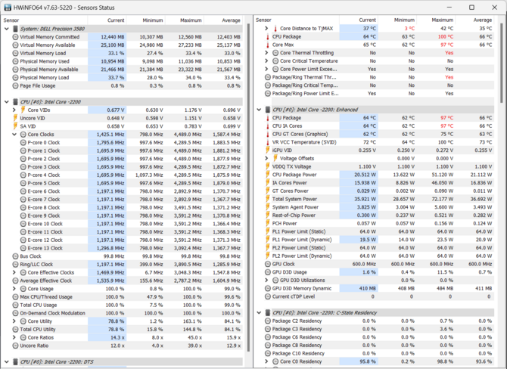507x369 pixels.
Task: Click the HWiNFO64 app icon in title bar
Action: (x=8, y=8)
